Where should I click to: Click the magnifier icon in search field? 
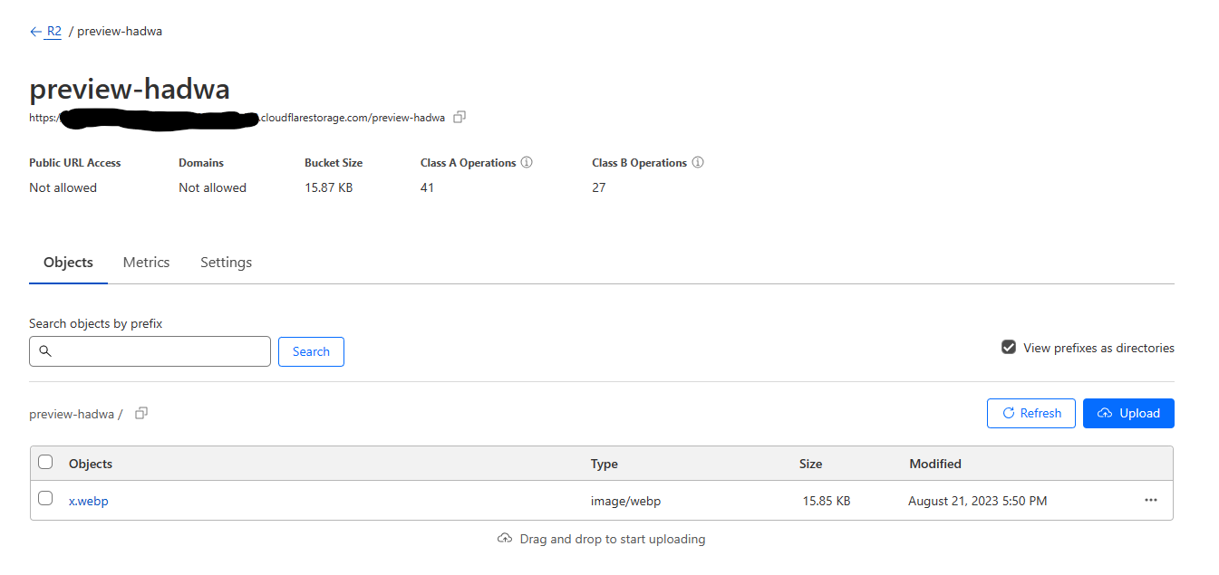pos(45,351)
